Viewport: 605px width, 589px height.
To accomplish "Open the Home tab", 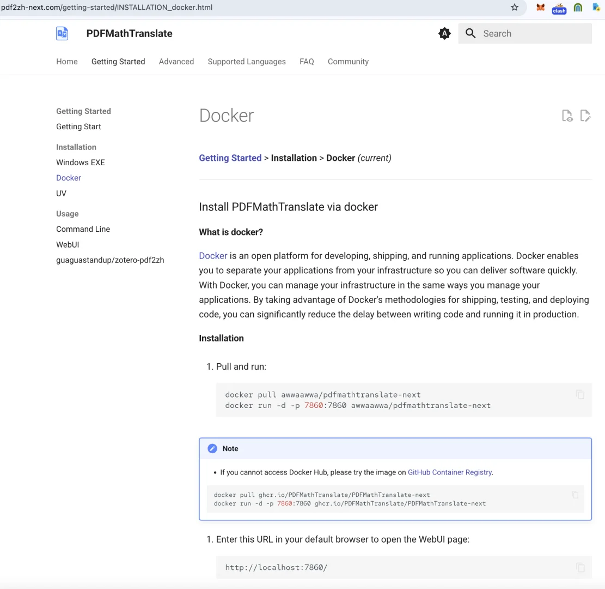I will 67,62.
